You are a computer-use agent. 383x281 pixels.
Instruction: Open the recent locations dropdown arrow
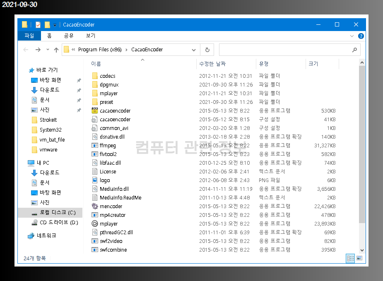pyautogui.click(x=48, y=50)
